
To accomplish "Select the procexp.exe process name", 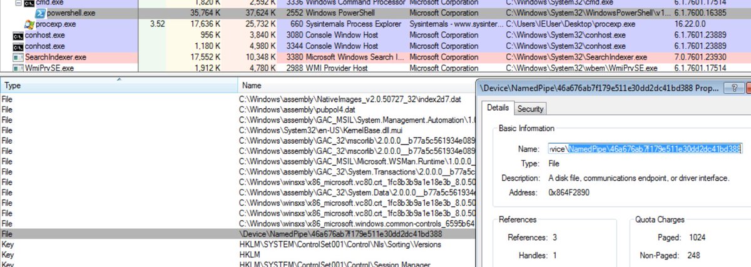I will tap(56, 24).
